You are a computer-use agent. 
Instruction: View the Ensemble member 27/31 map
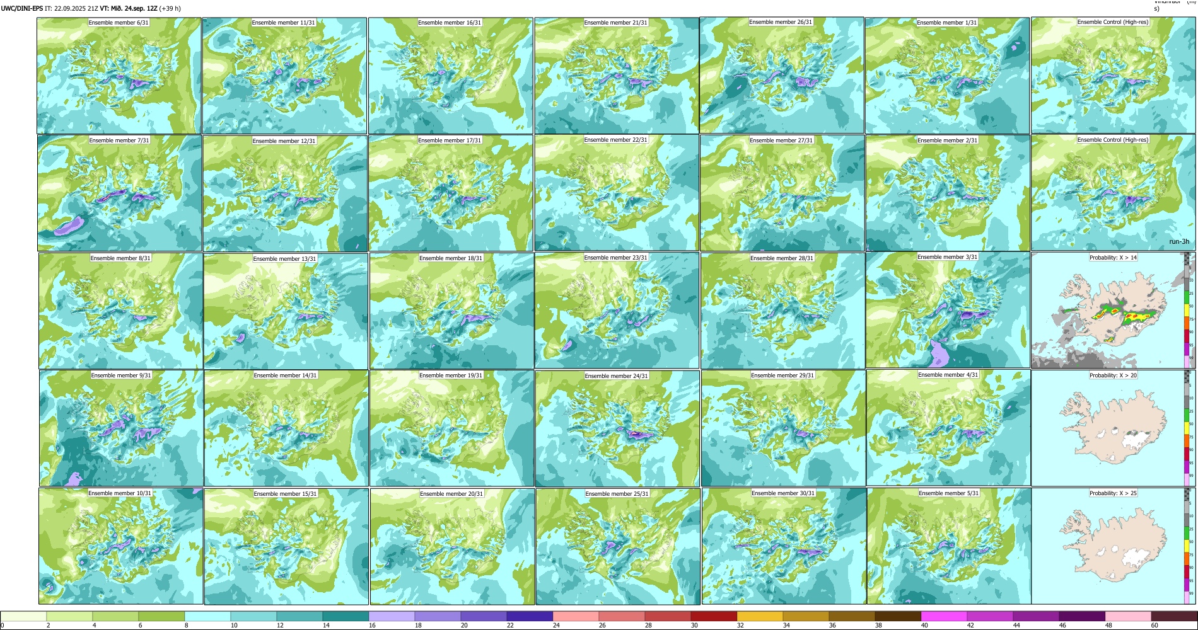(782, 193)
